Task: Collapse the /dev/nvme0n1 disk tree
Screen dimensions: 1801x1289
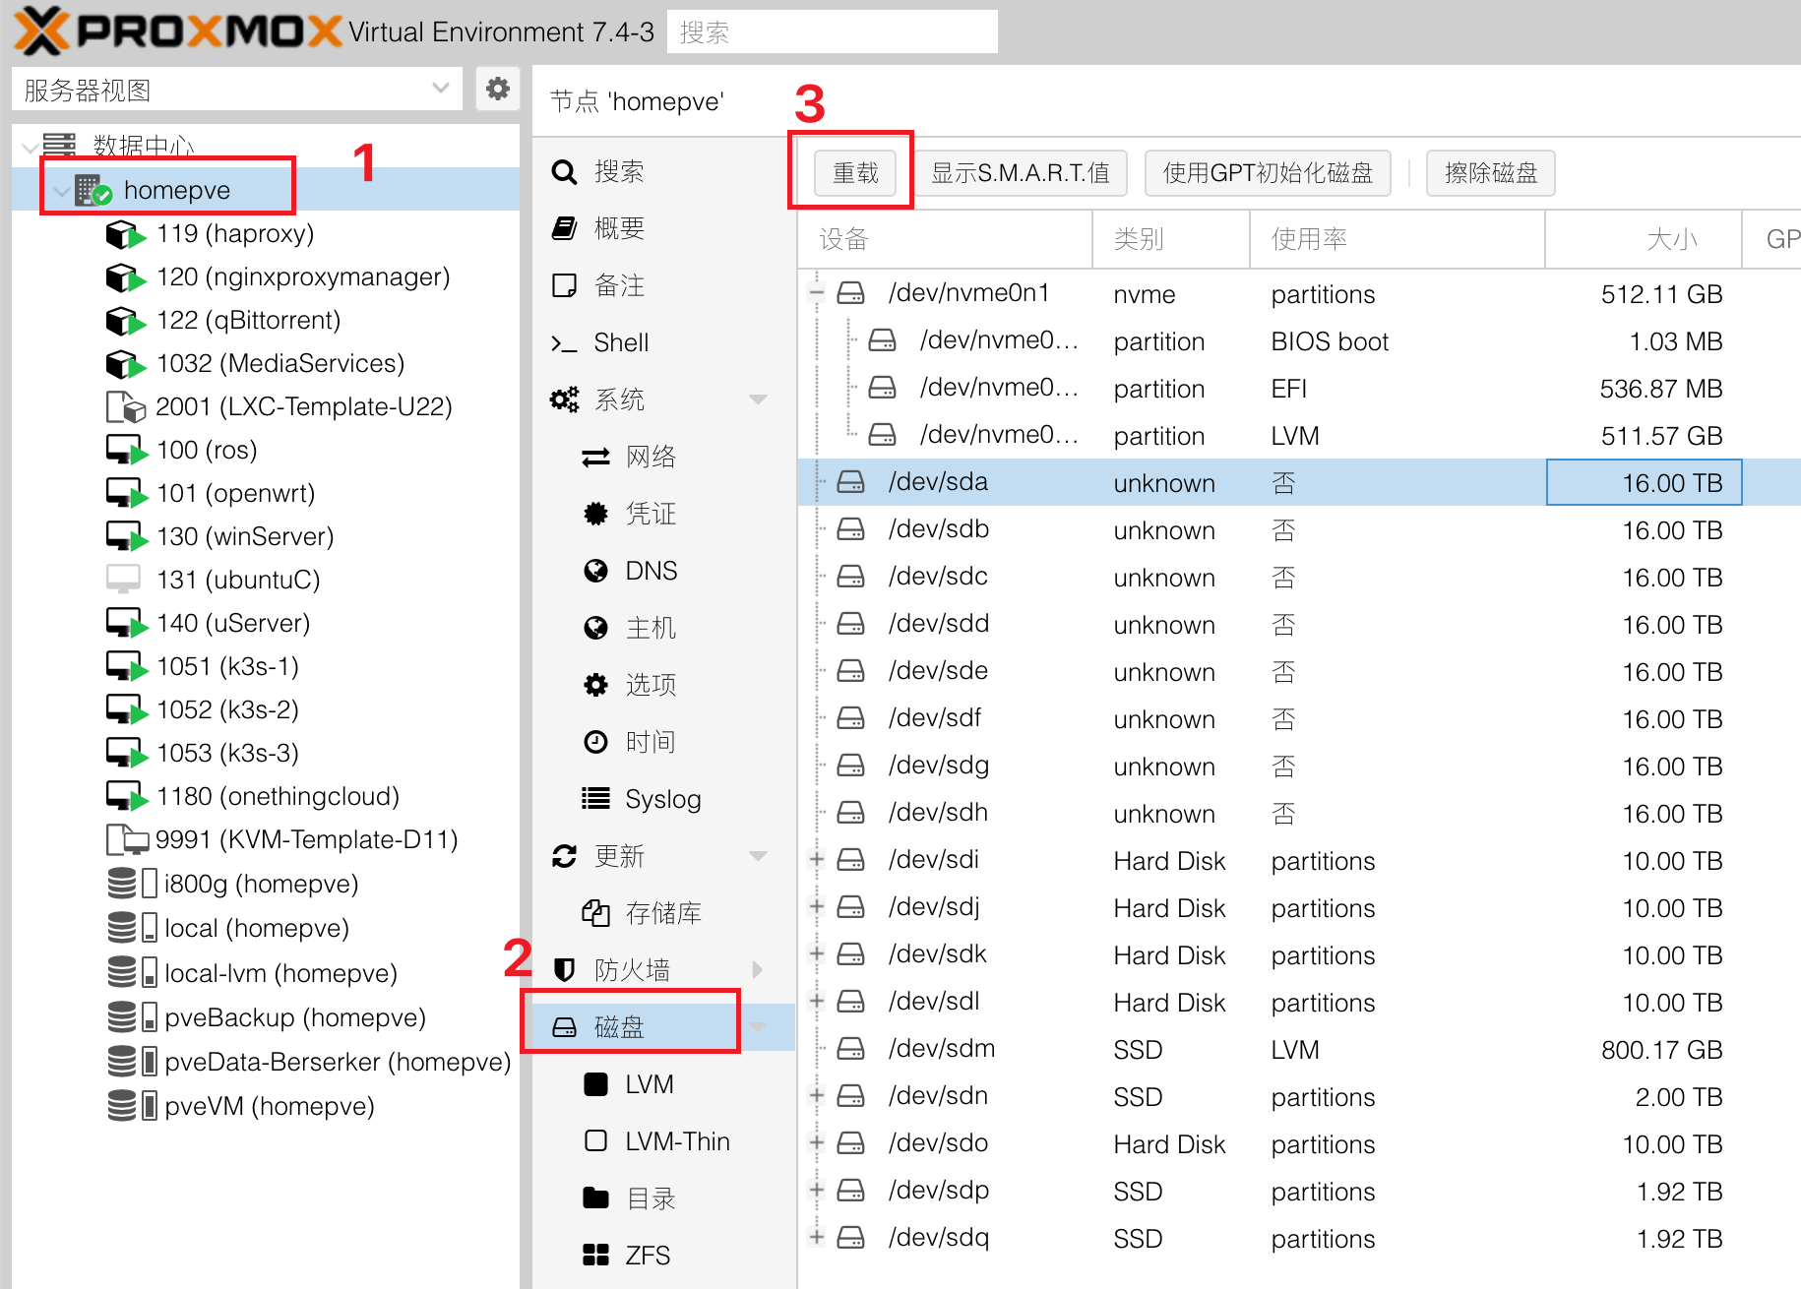Action: [816, 292]
